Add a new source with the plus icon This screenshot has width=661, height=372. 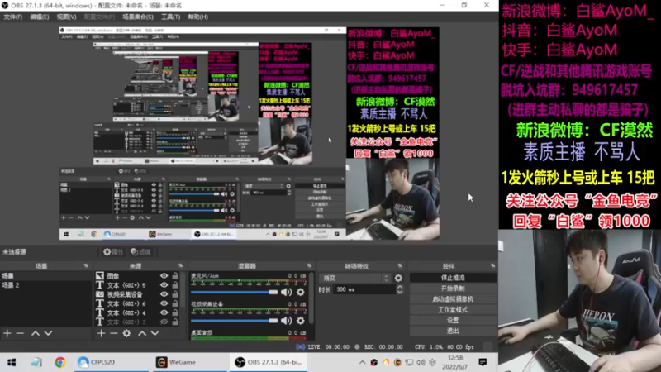pos(101,333)
